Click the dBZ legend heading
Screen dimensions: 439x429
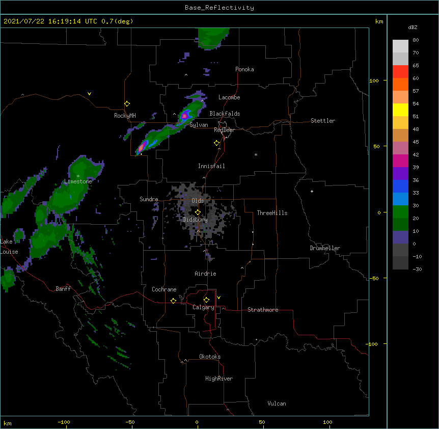(413, 27)
